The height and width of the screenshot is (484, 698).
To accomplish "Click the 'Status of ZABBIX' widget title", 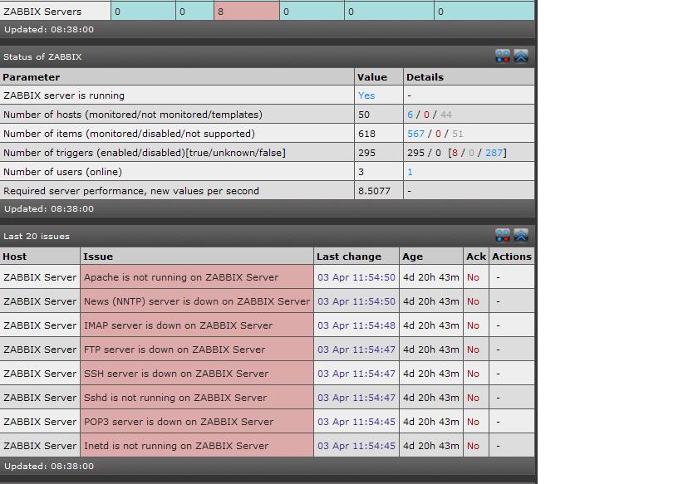I will pos(42,57).
